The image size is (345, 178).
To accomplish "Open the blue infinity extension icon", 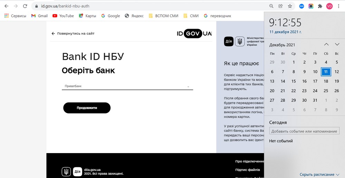I will pos(301,6).
